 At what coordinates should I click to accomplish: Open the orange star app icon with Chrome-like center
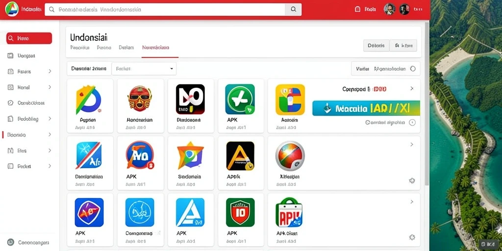pos(190,155)
